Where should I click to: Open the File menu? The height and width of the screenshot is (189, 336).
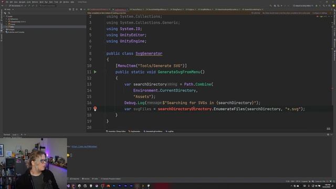pyautogui.click(x=7, y=2)
